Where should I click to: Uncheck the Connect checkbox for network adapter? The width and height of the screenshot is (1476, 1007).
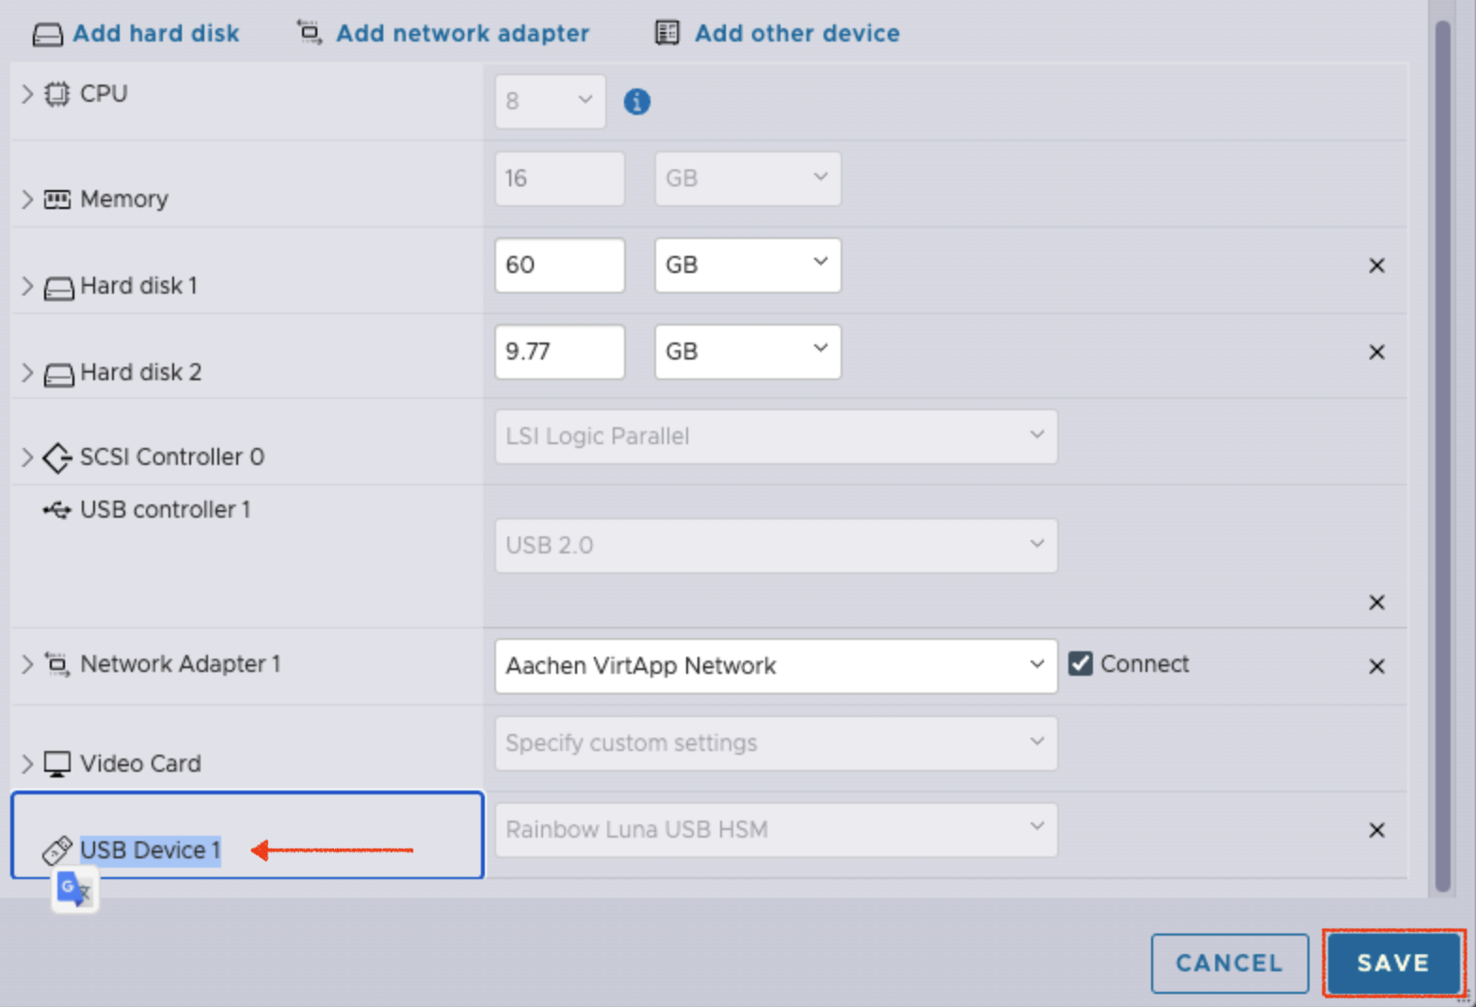pyautogui.click(x=1081, y=663)
